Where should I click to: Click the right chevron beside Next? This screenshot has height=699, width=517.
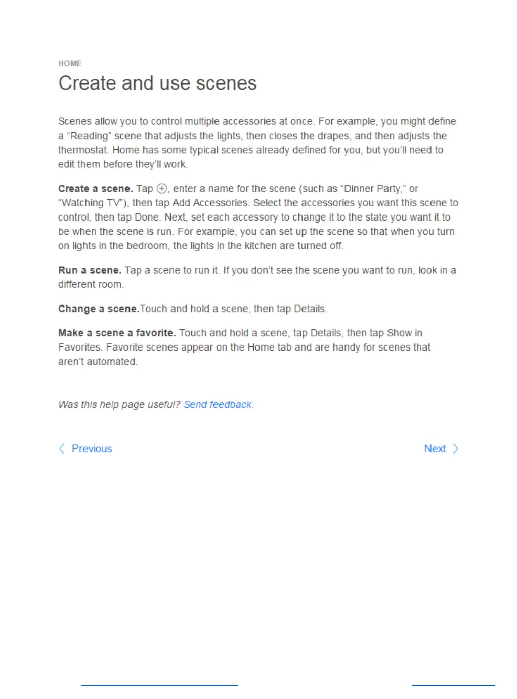(x=455, y=449)
